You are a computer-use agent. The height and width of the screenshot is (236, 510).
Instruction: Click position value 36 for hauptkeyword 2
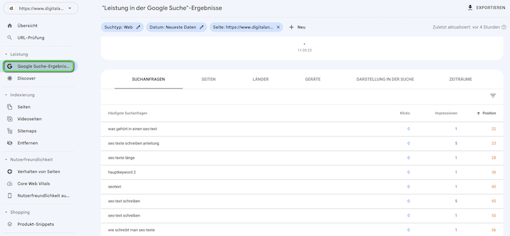[x=493, y=172]
